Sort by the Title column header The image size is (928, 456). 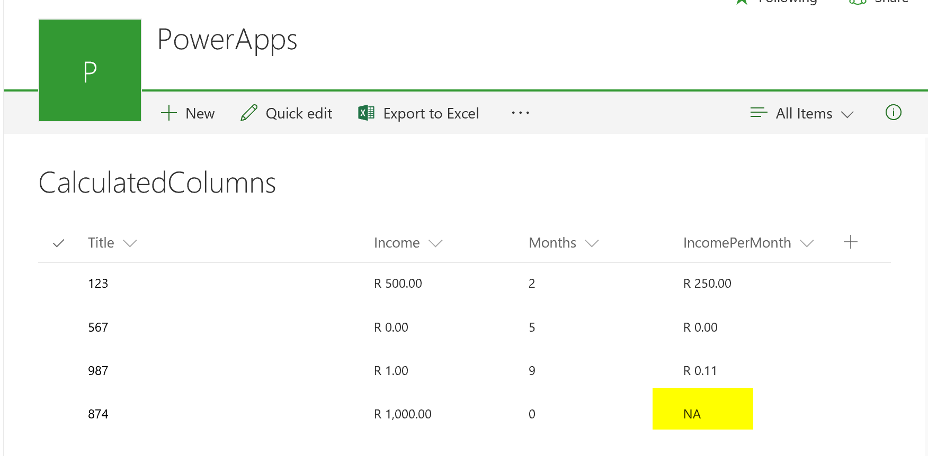(x=101, y=243)
